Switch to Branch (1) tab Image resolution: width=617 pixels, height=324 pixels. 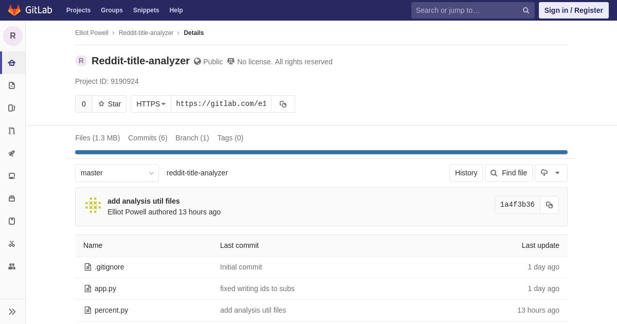(192, 138)
